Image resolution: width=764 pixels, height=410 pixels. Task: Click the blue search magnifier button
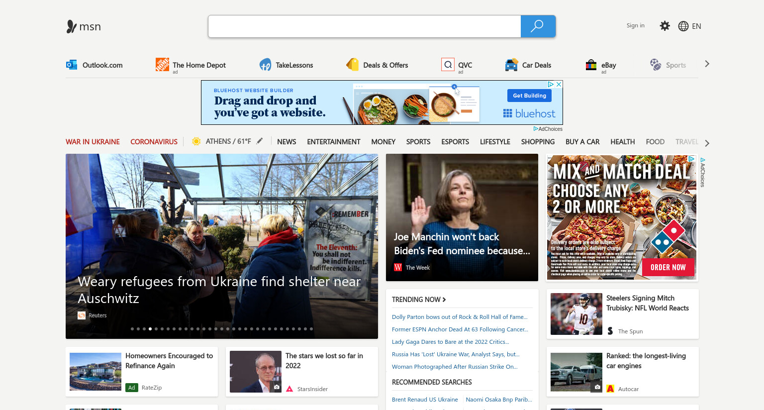click(538, 26)
